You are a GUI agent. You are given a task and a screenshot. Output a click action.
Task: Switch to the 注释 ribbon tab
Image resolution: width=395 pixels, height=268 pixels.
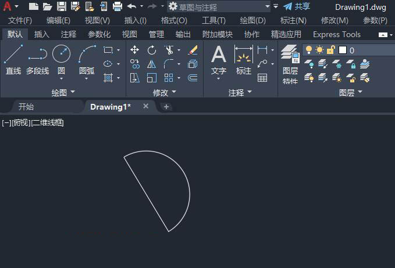[68, 34]
